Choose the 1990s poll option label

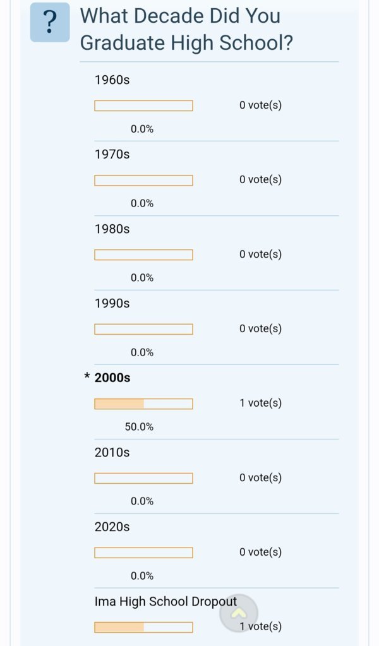pos(112,304)
